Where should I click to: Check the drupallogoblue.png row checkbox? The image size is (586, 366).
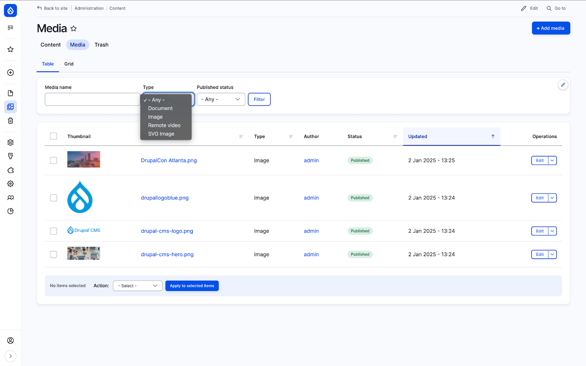point(53,198)
